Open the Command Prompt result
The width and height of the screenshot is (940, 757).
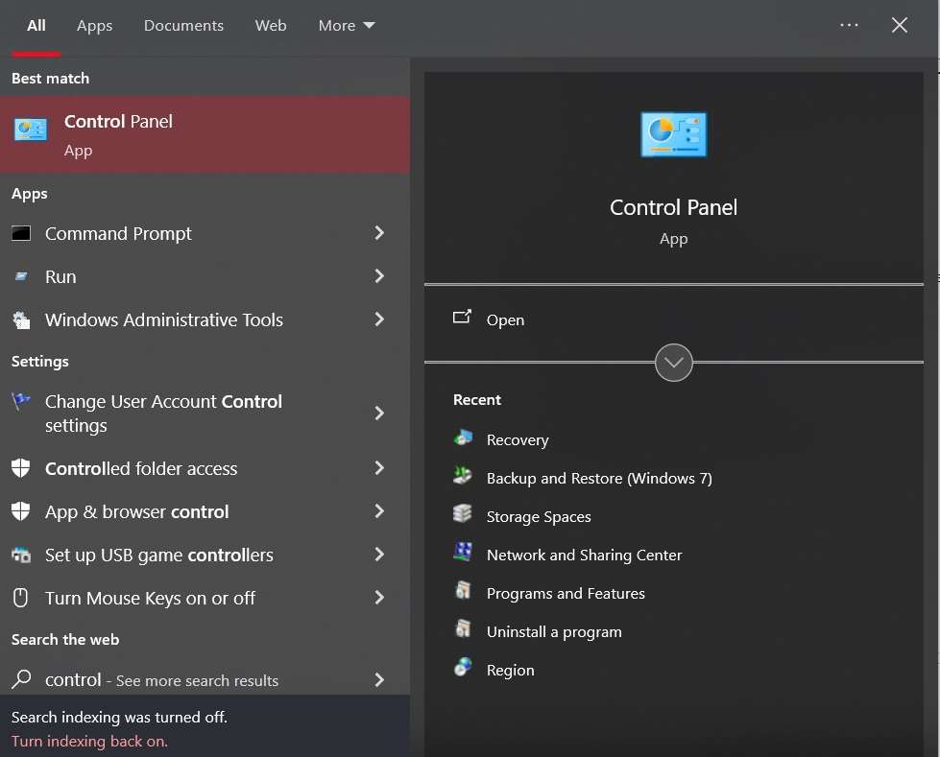205,233
